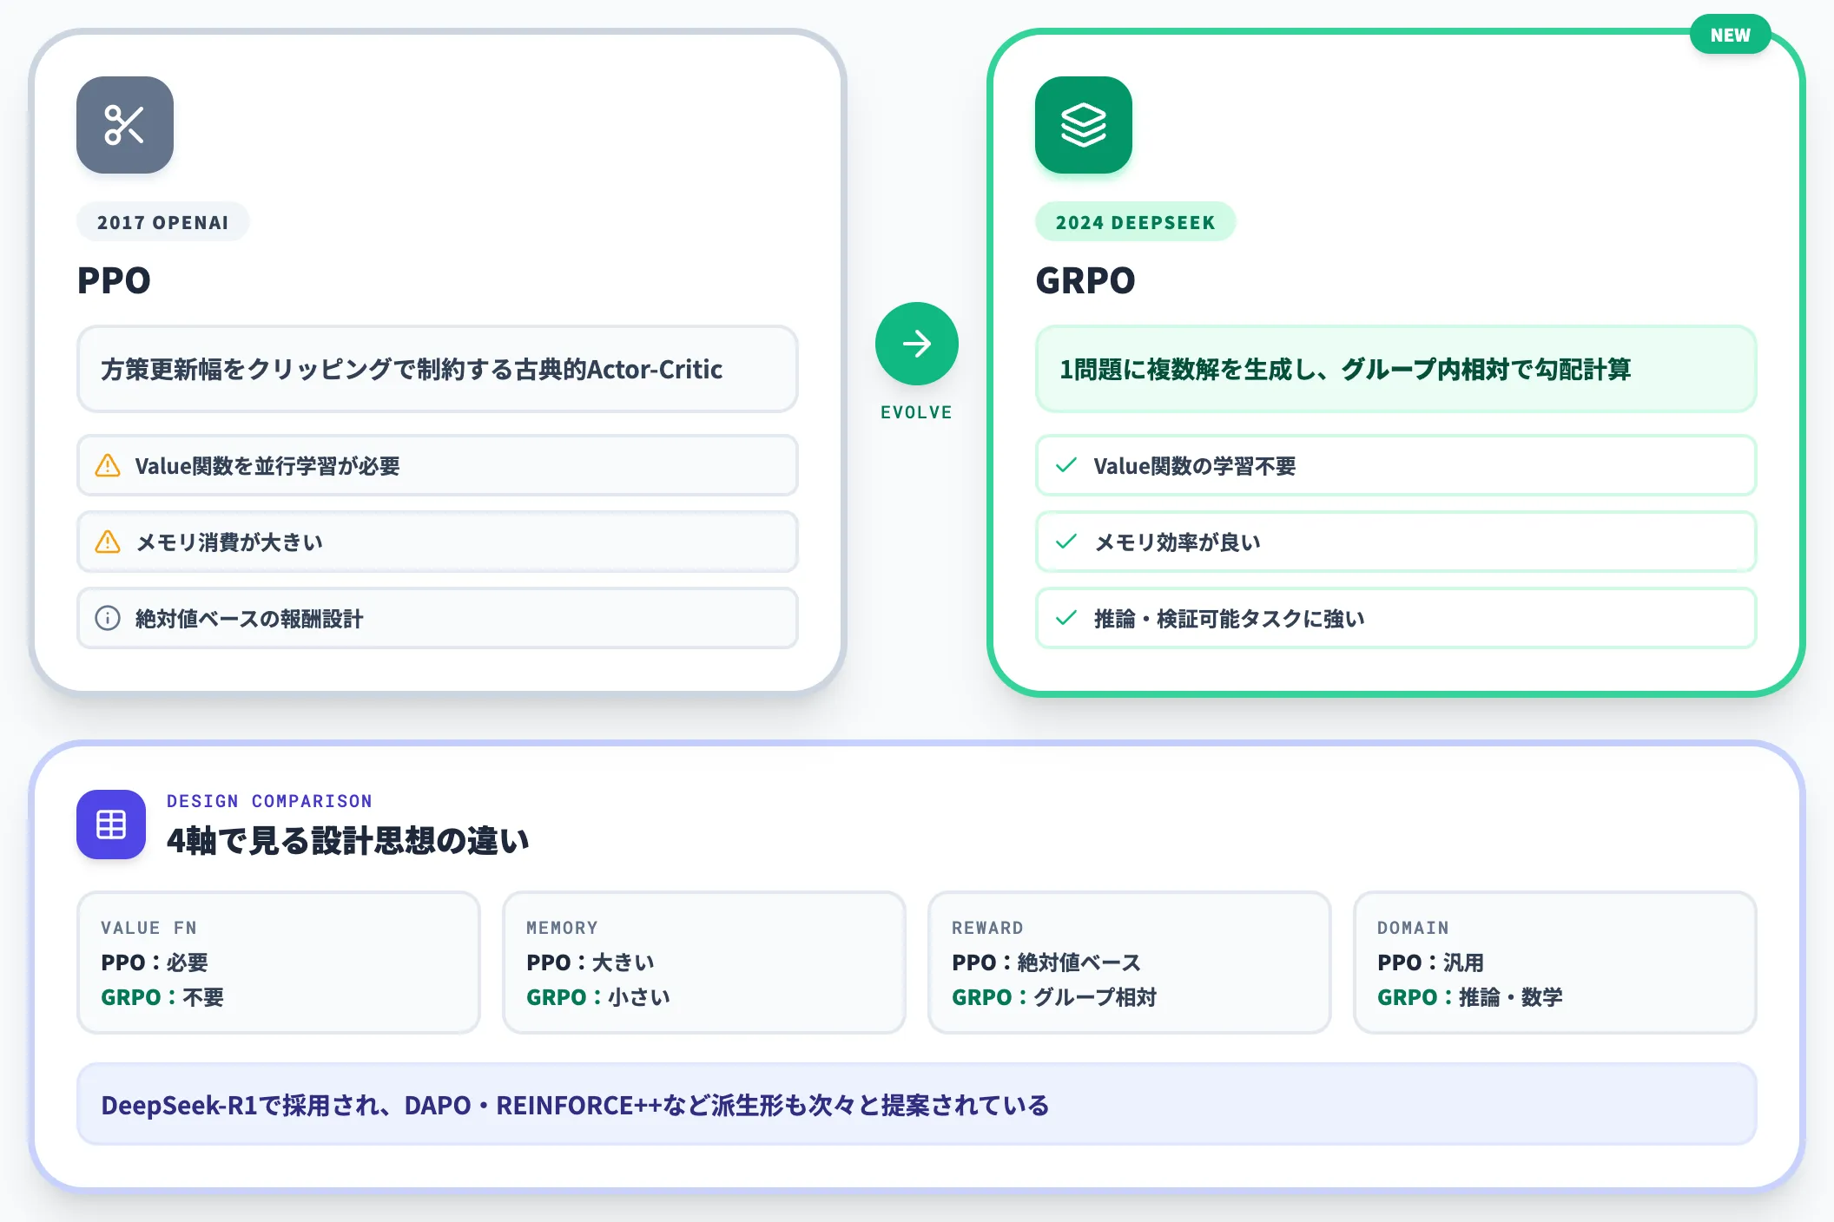Click the text メモリ効率が良い

[1177, 542]
